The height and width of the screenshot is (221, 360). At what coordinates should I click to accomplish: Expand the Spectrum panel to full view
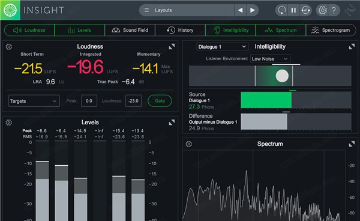click(352, 144)
